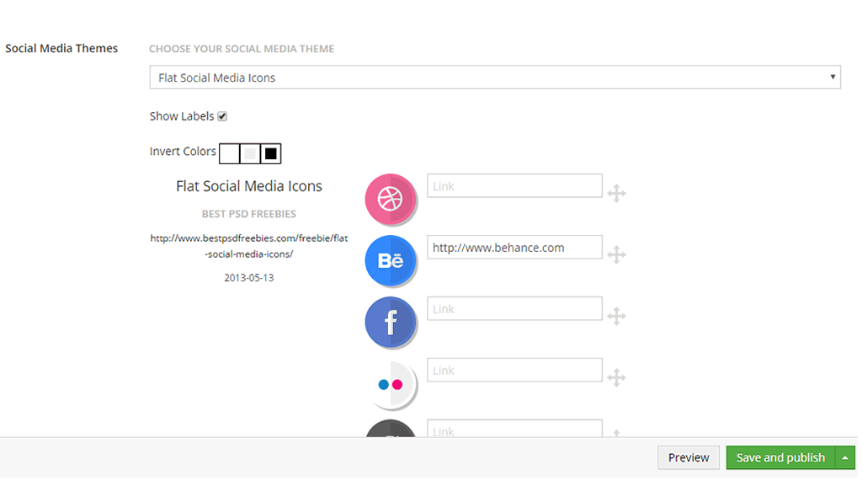Click the Behance URL input field
This screenshot has width=862, height=486.
tap(514, 248)
